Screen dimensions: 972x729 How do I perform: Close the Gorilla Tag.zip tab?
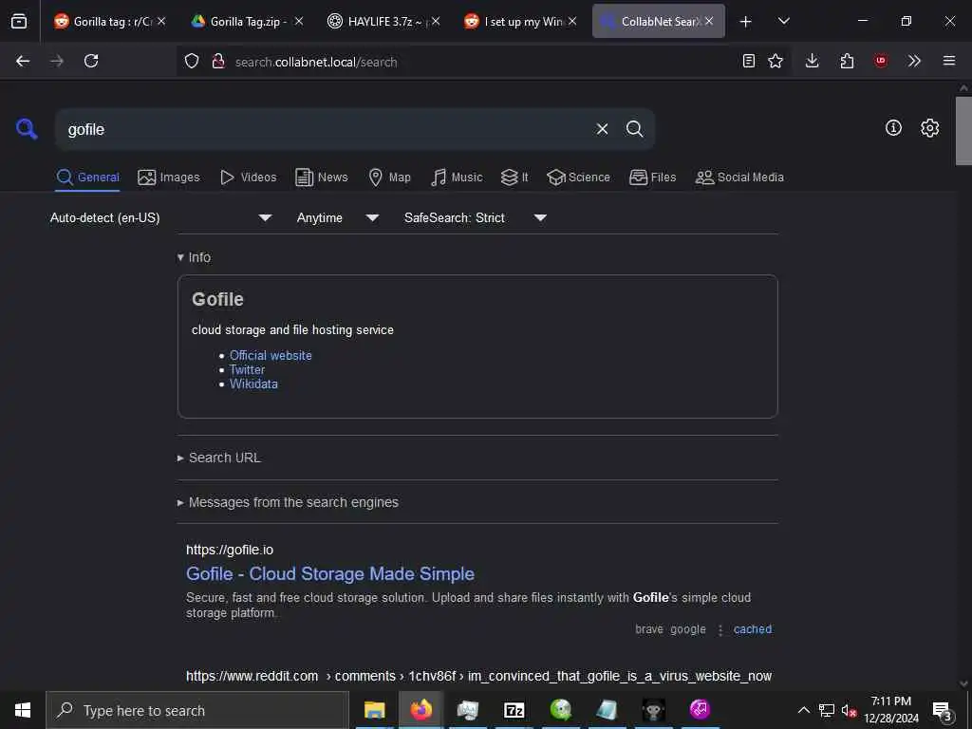pos(299,21)
